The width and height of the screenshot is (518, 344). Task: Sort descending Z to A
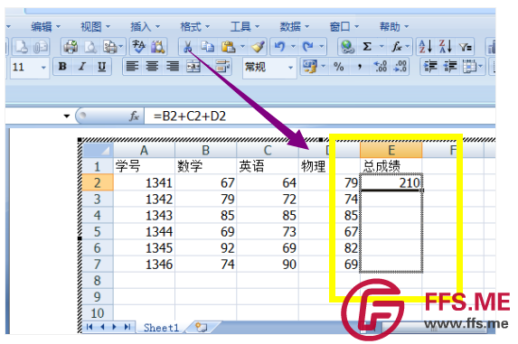(445, 47)
